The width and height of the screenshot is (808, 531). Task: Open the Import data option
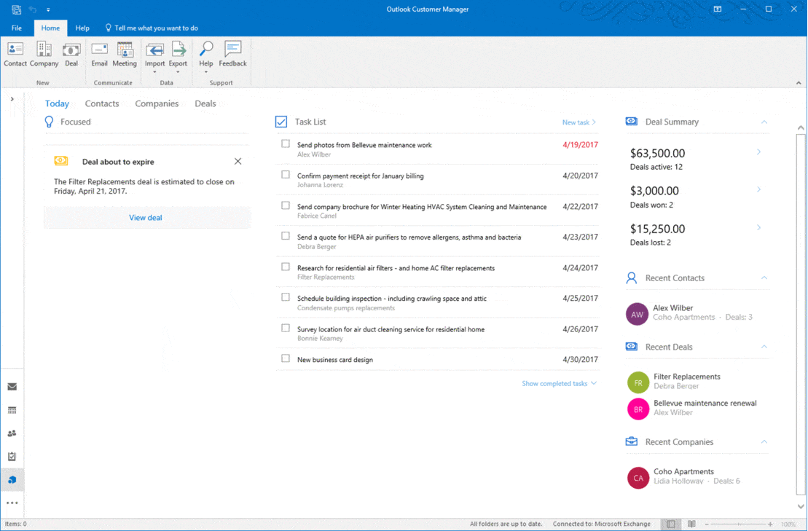pos(154,57)
